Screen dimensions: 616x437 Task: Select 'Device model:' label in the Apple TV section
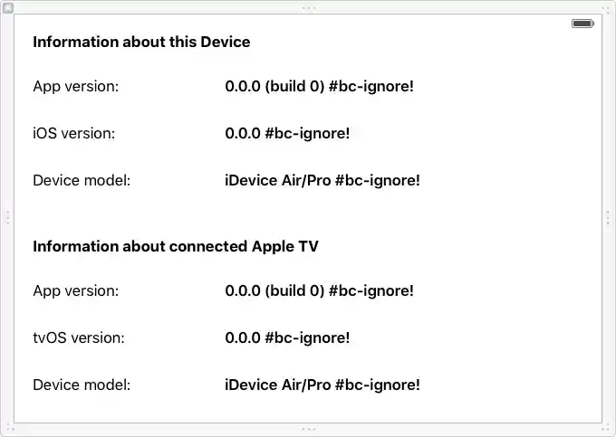point(82,385)
